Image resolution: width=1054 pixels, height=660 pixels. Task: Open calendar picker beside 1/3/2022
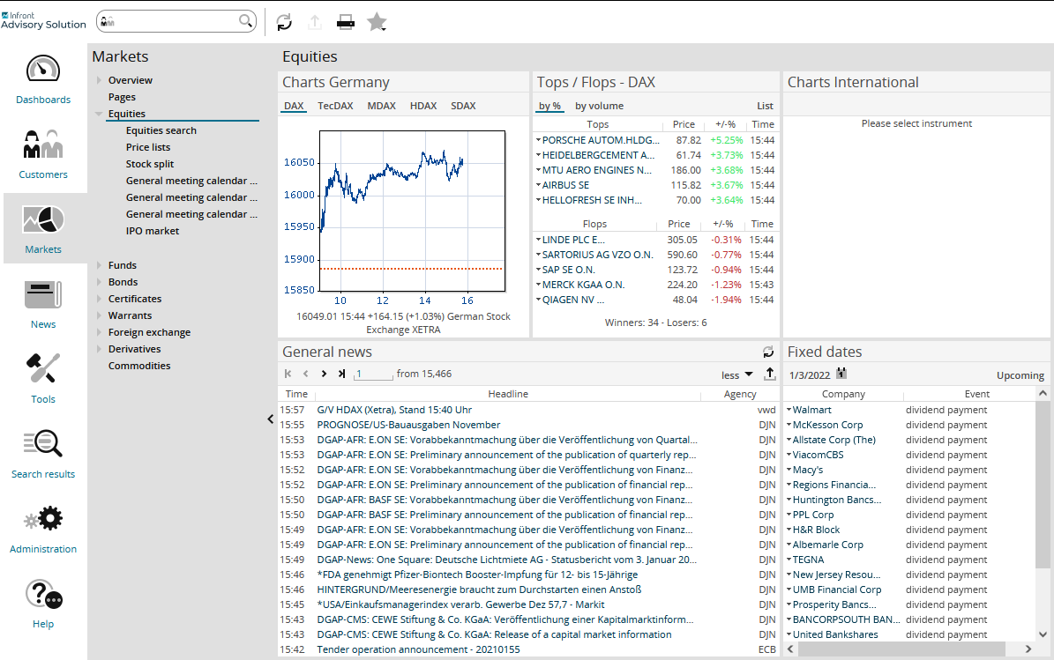[841, 374]
